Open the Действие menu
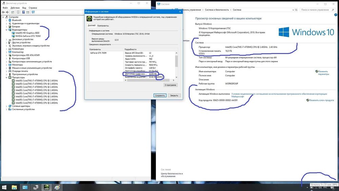Image resolution: width=339 pixels, height=191 pixels. (15, 8)
